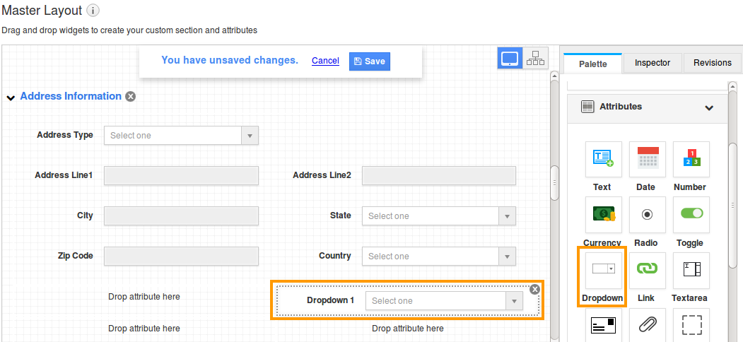Click the Dropdown attribute widget icon
This screenshot has width=743, height=342.
(x=603, y=269)
